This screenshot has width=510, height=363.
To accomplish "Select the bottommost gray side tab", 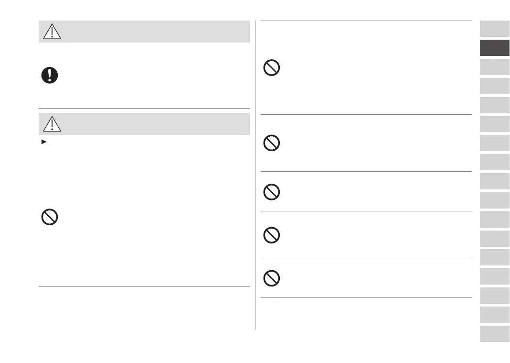I will 495,334.
